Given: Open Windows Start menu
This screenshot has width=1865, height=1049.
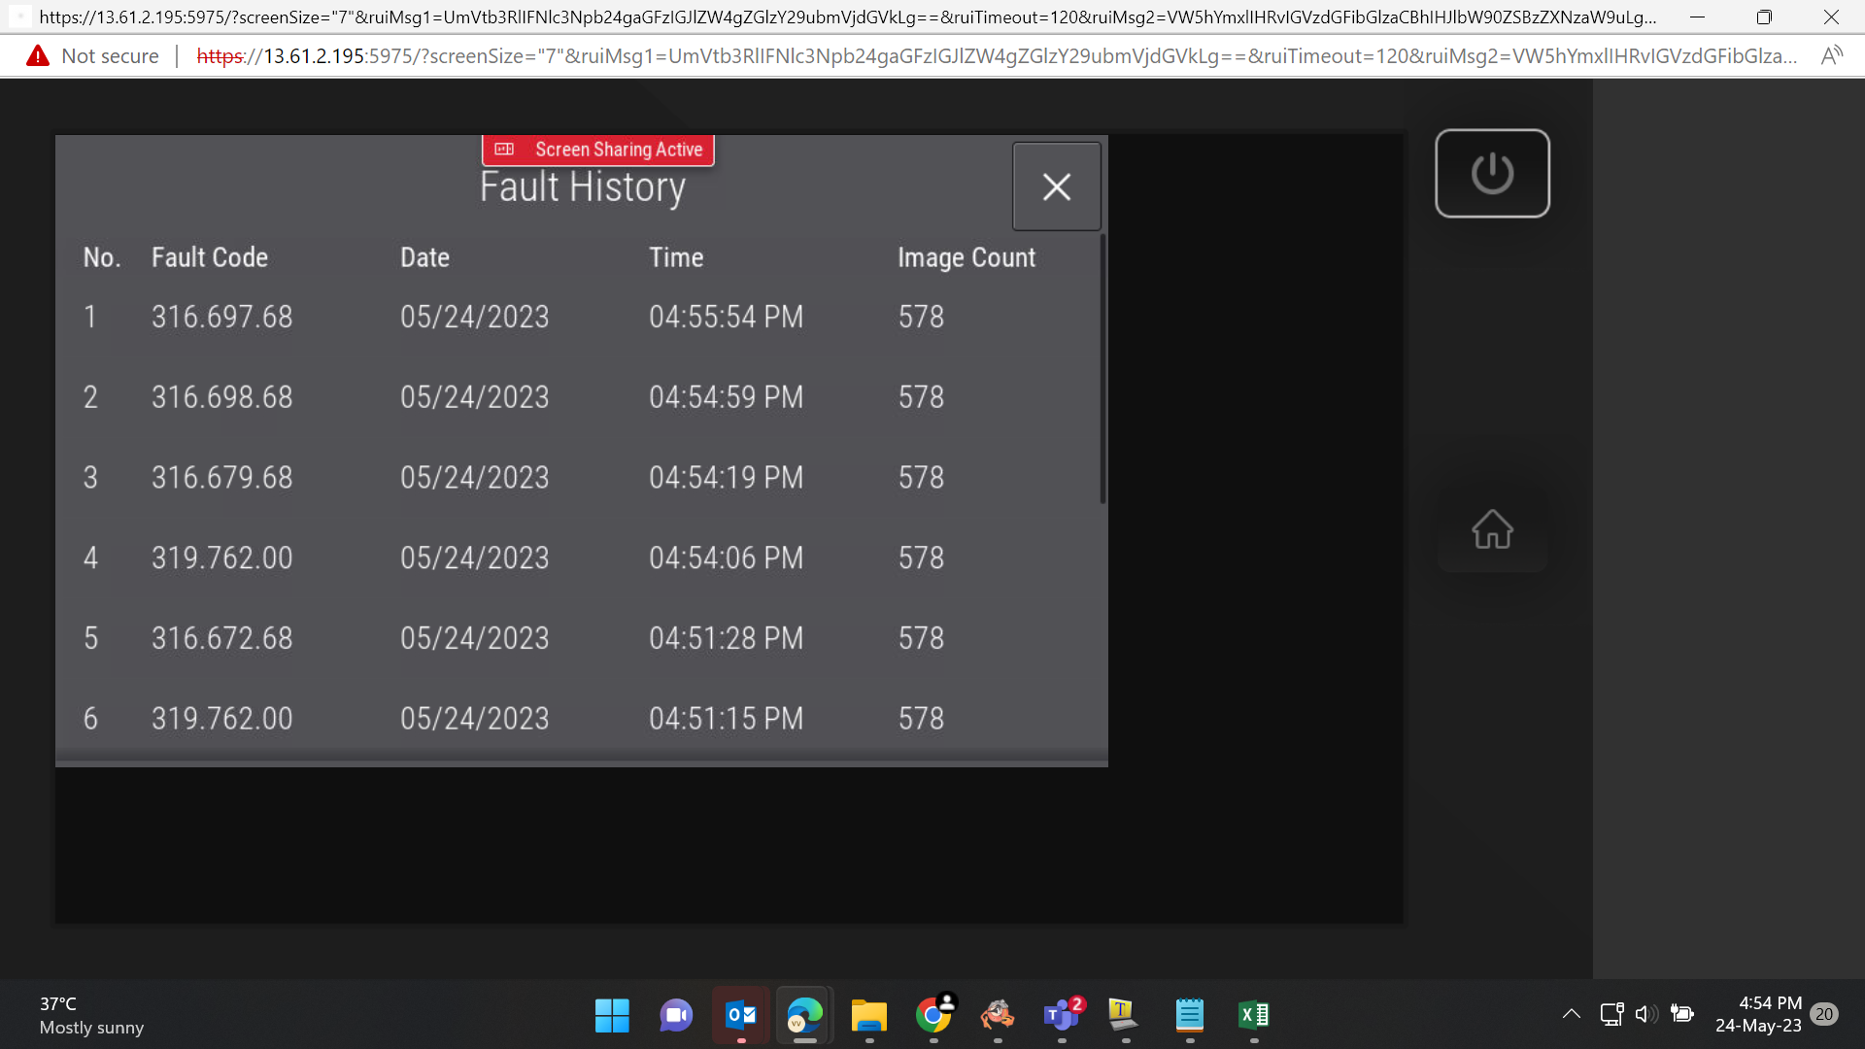Looking at the screenshot, I should 612,1016.
